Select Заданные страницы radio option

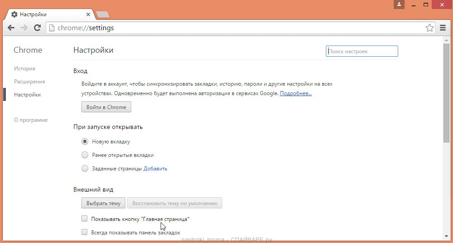tap(85, 169)
